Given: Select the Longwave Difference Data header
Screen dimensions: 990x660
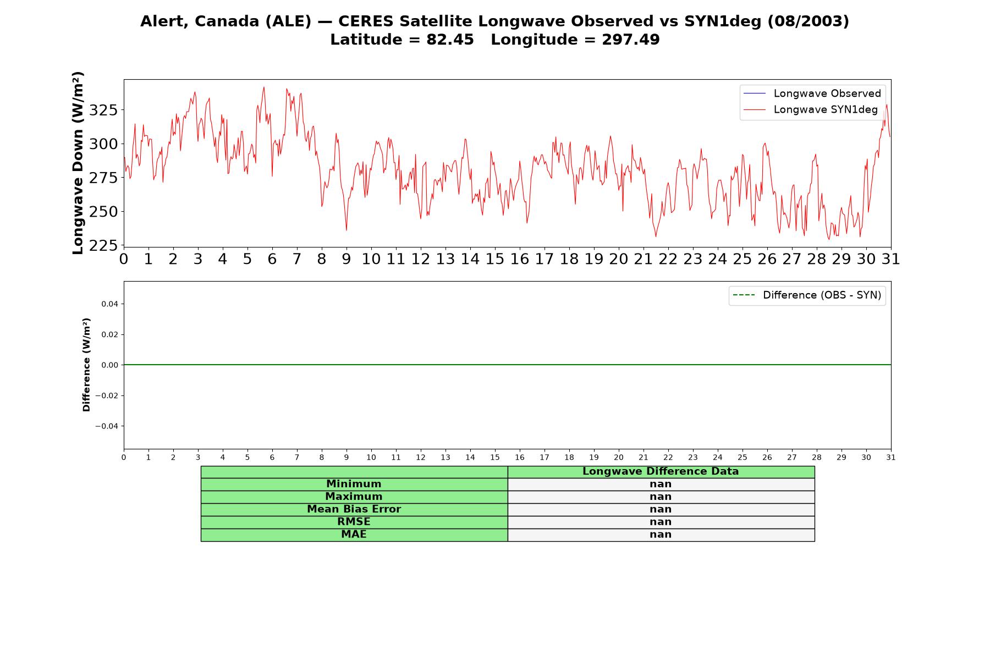Looking at the screenshot, I should pos(661,471).
